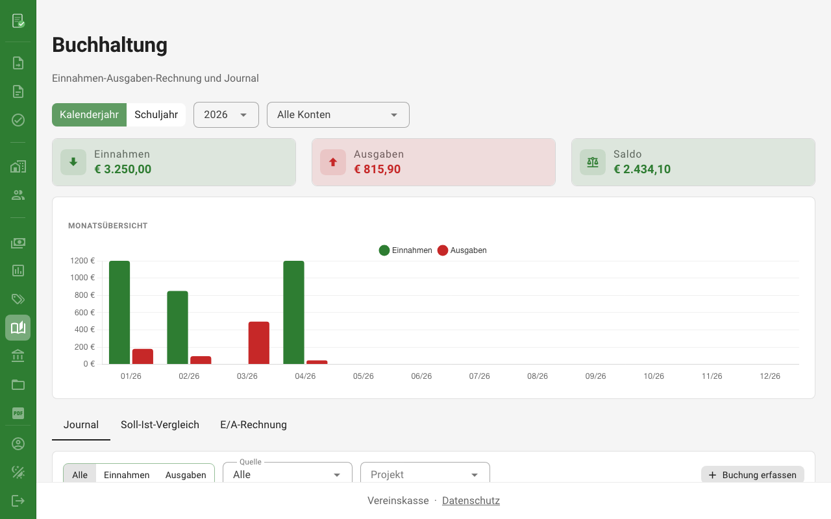Open the PDF export sidebar icon
Viewport: 831px width, 519px height.
tap(18, 413)
